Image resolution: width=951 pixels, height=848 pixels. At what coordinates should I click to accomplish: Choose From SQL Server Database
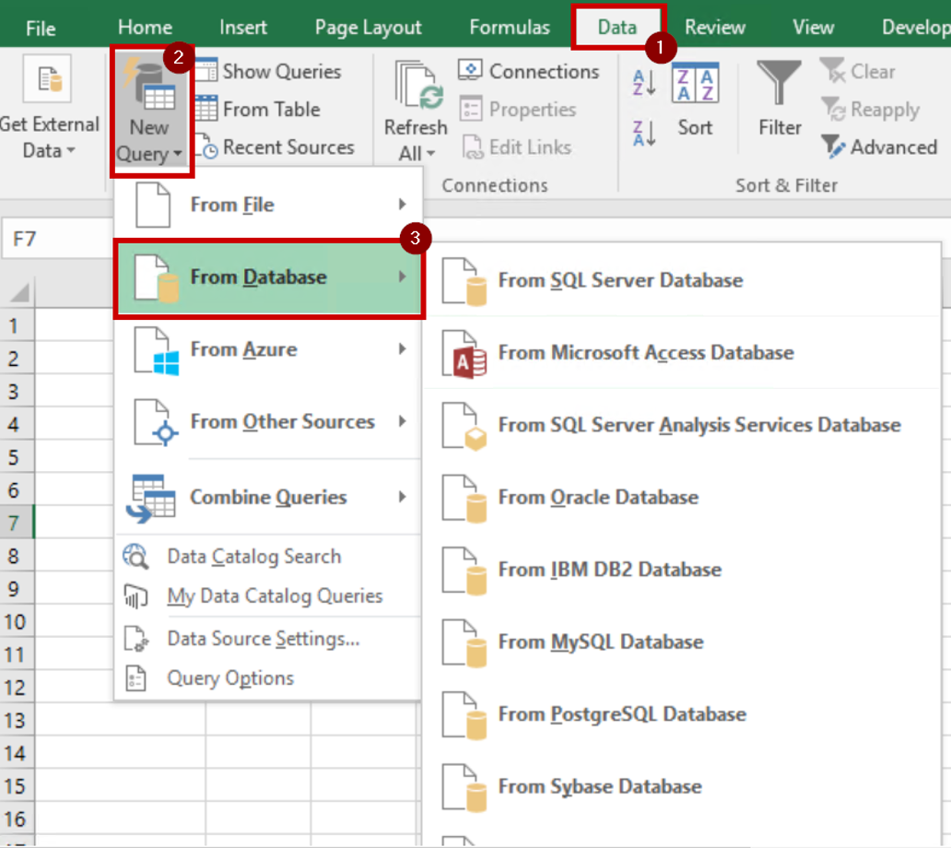[682, 280]
